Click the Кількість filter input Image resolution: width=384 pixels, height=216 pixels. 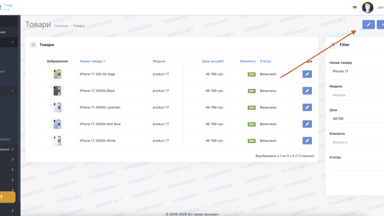pyautogui.click(x=357, y=142)
